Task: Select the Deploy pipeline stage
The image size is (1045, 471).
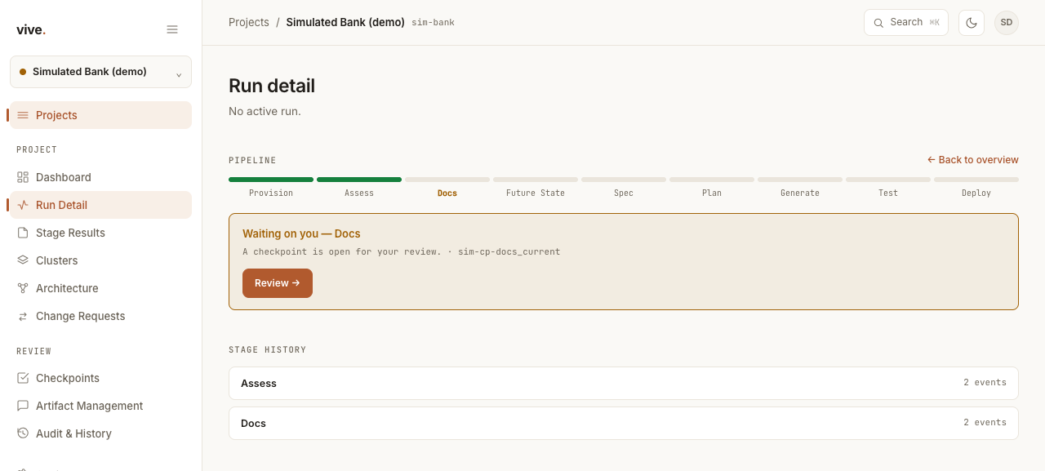Action: coord(976,188)
